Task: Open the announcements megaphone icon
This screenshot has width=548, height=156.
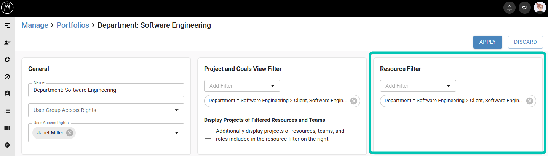Action: click(525, 8)
